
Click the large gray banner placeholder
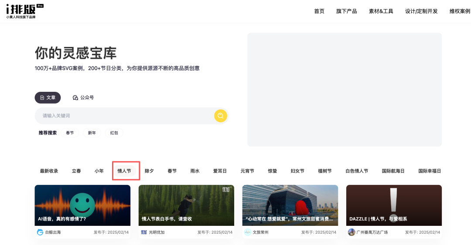coord(345,90)
